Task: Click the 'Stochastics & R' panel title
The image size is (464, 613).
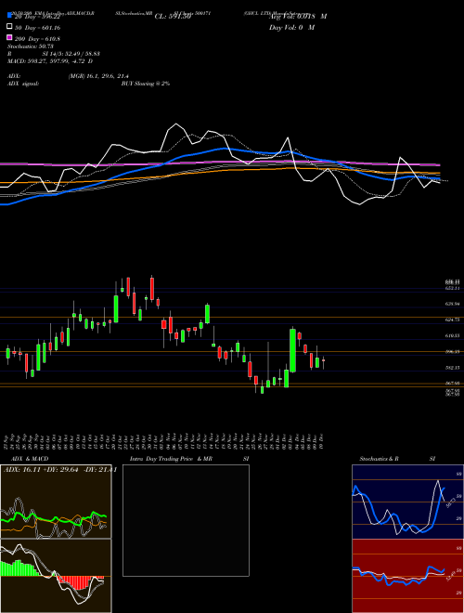Action: (x=379, y=459)
